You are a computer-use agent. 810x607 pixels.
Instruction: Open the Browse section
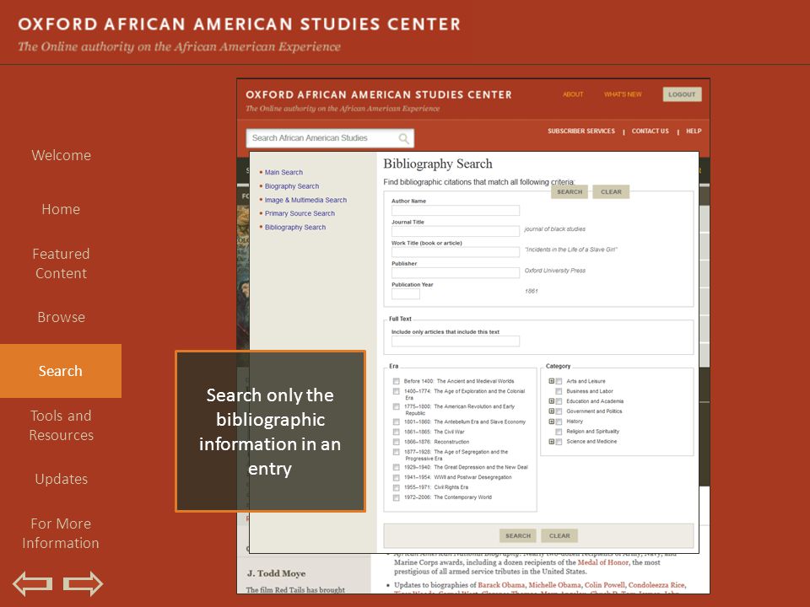[61, 317]
